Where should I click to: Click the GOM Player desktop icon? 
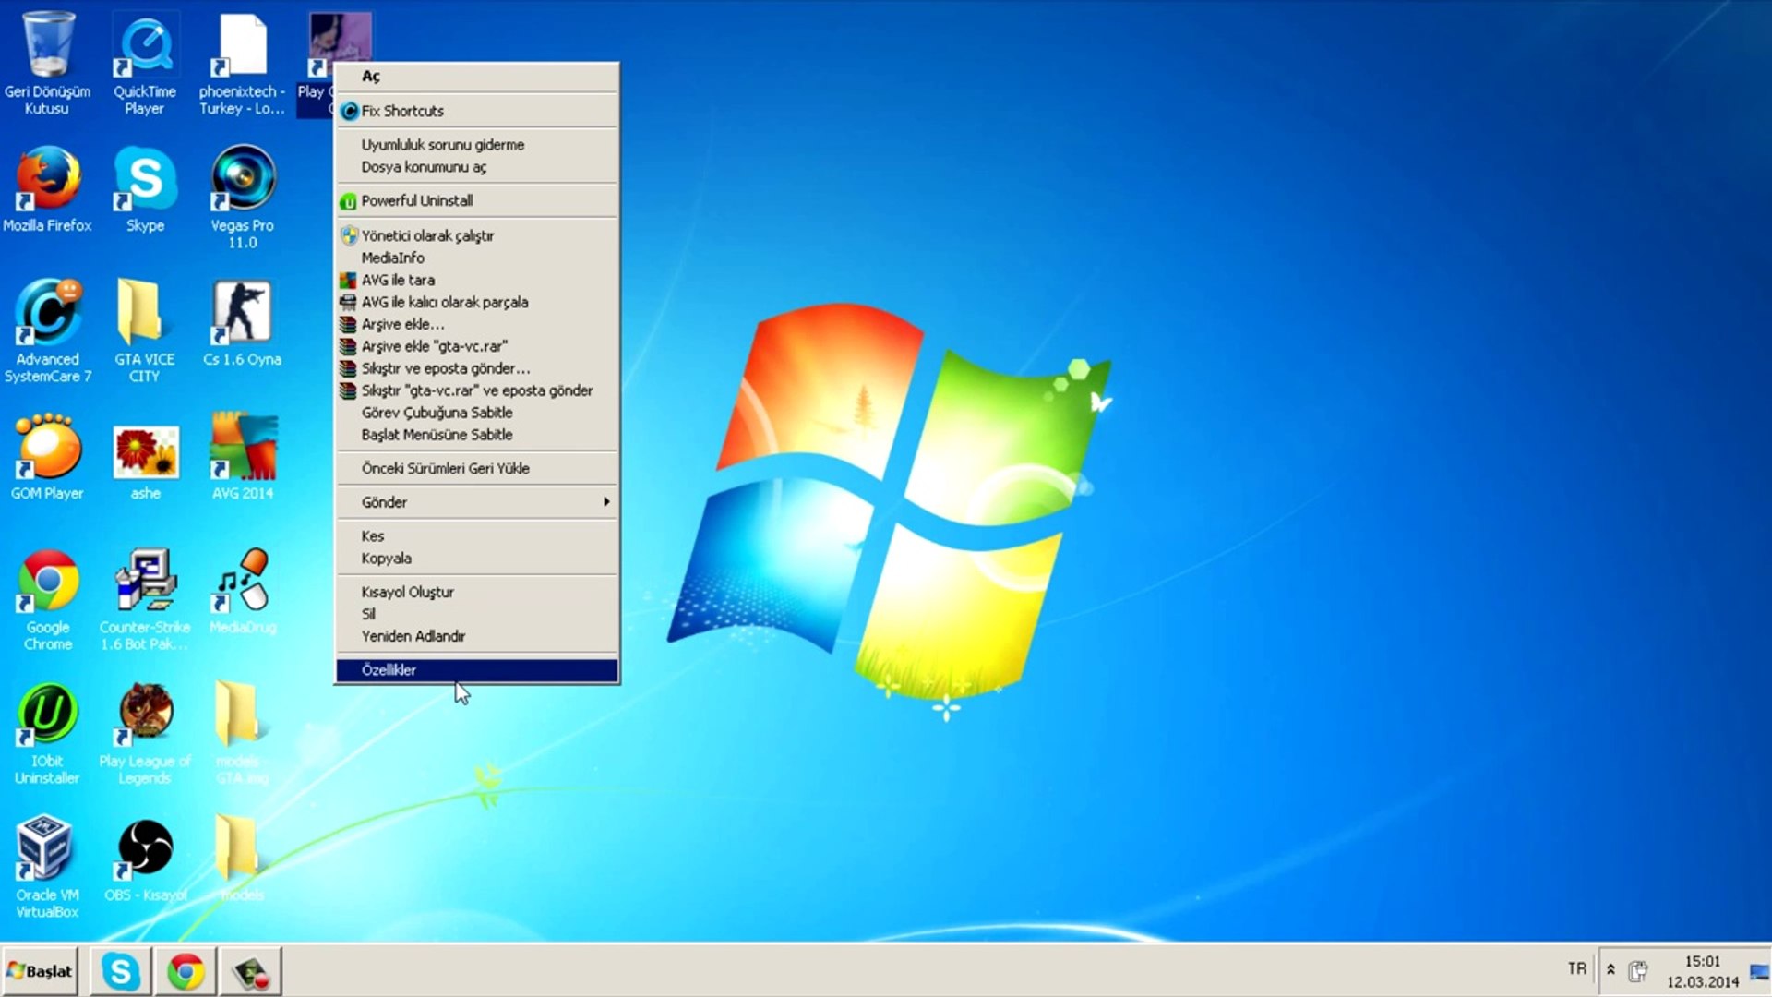[47, 448]
